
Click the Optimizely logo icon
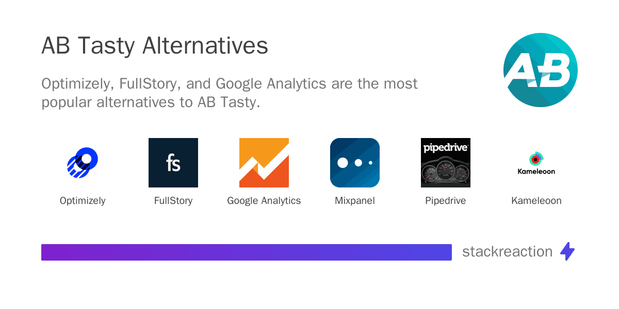click(83, 163)
